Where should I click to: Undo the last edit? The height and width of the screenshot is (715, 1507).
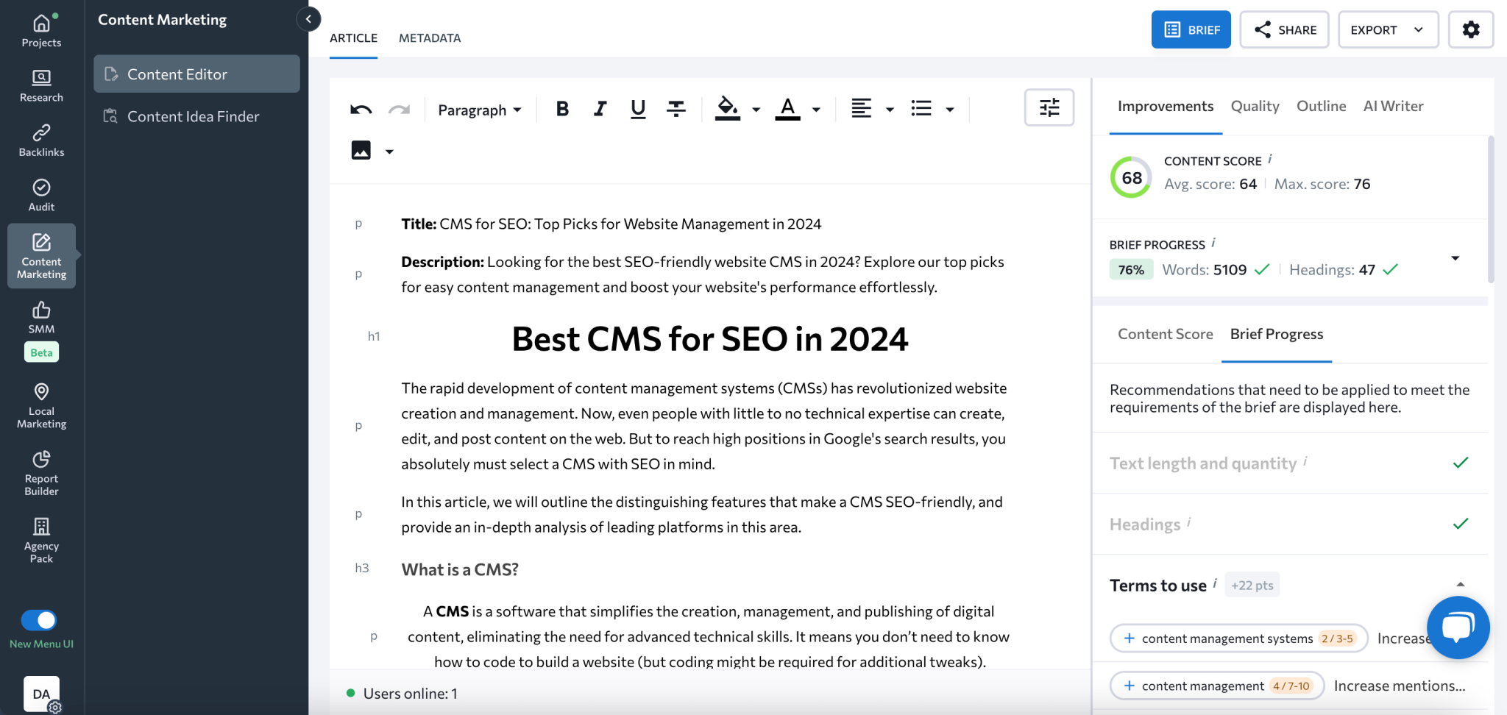click(x=361, y=108)
